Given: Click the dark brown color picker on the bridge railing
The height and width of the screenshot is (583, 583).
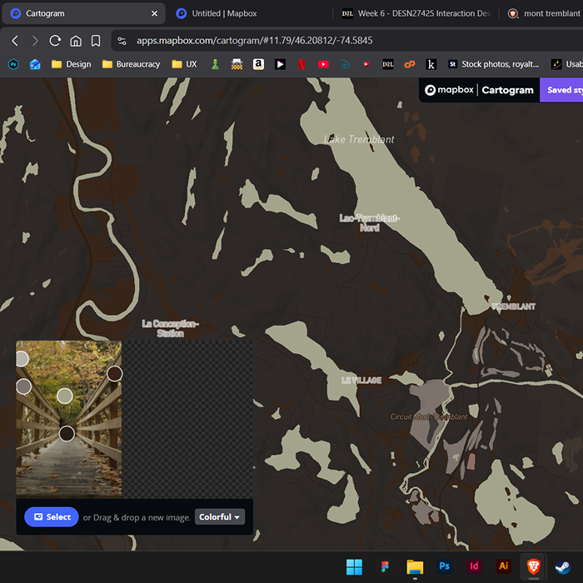Looking at the screenshot, I should (x=115, y=374).
